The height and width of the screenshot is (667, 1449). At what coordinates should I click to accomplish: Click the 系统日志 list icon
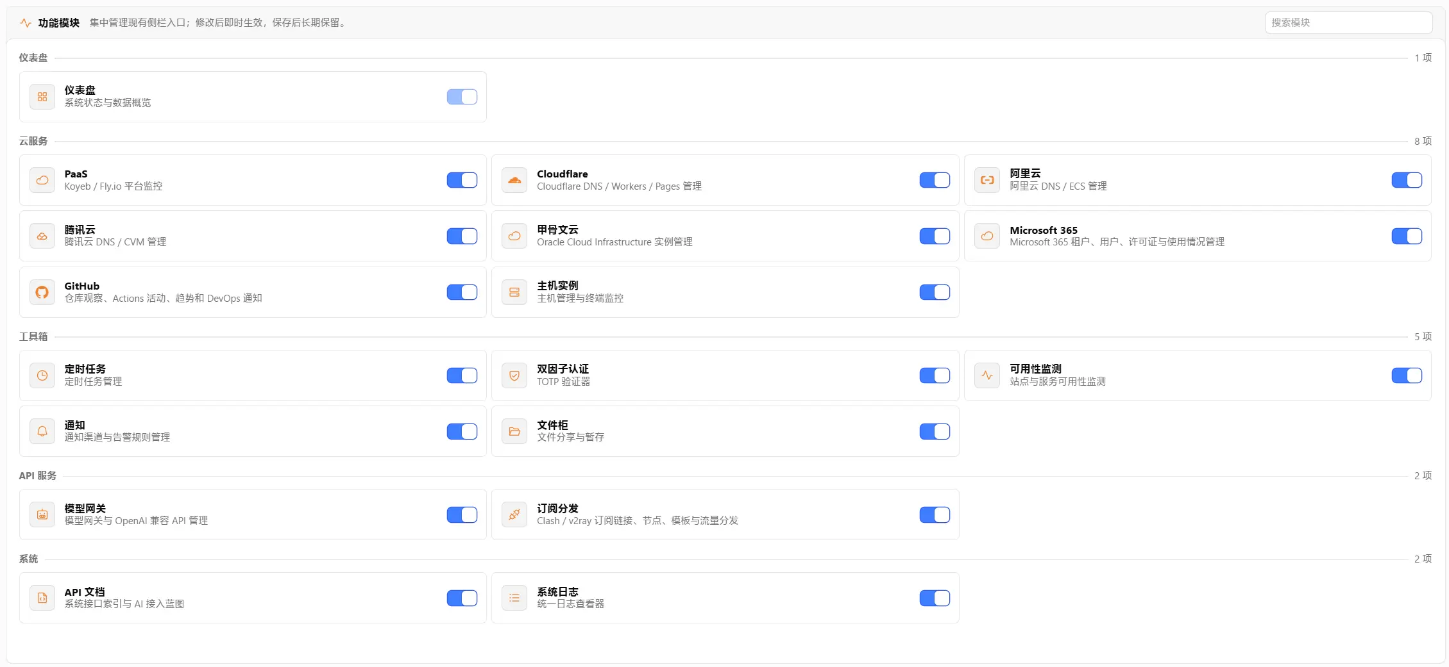tap(514, 598)
